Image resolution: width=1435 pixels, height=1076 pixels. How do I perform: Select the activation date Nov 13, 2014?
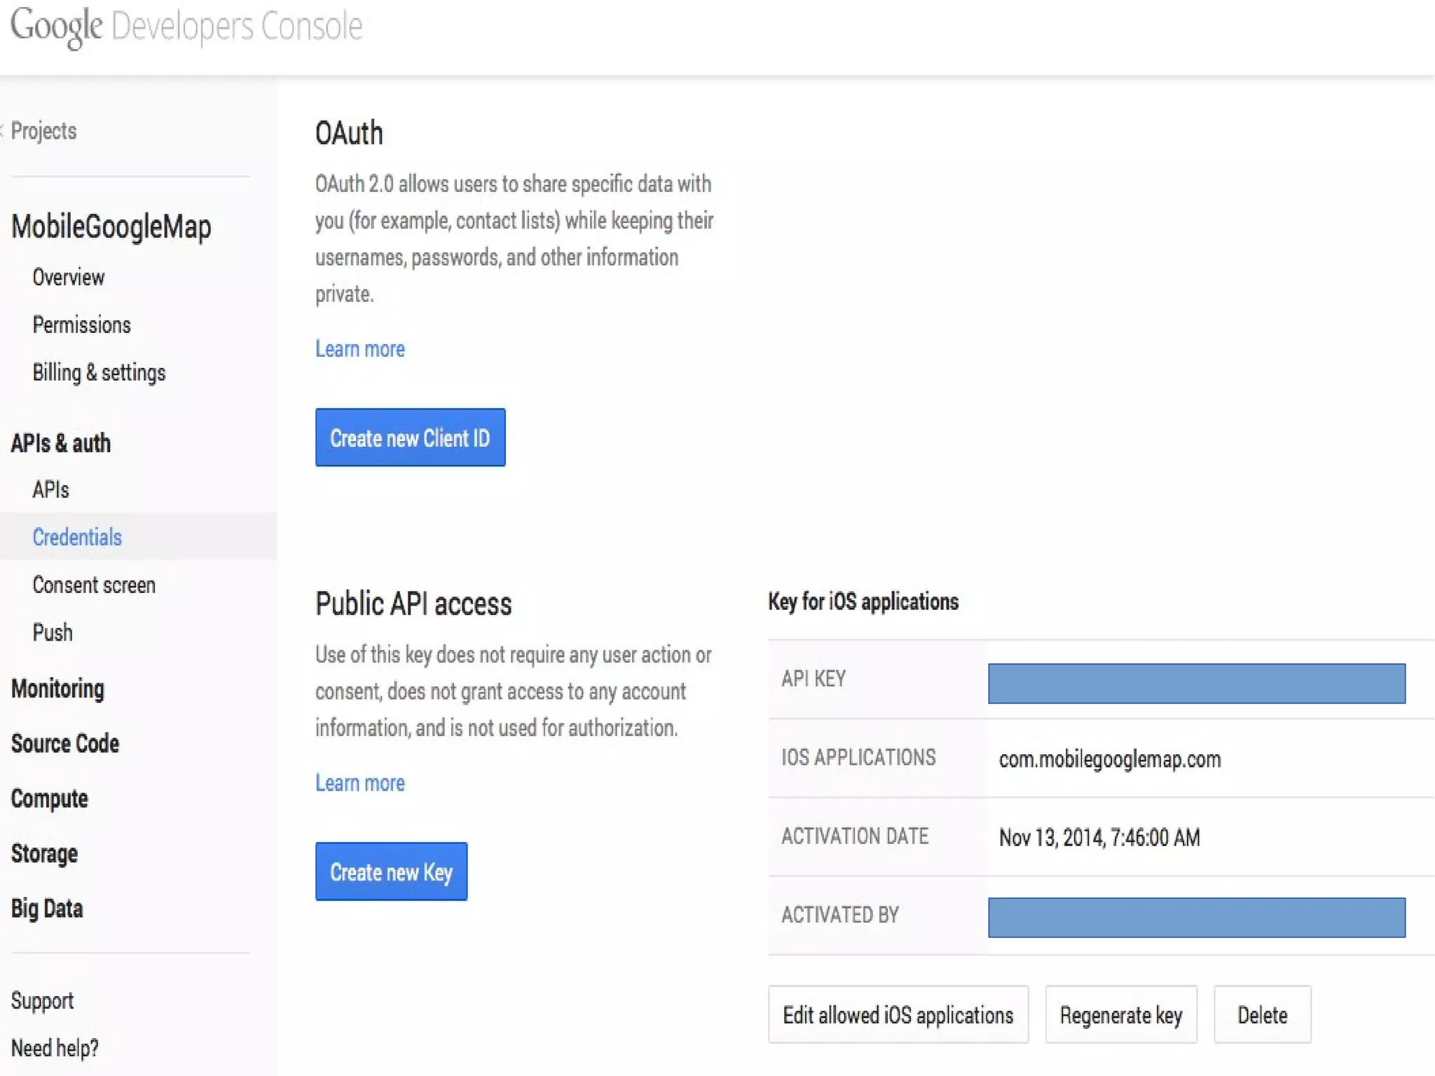[1100, 838]
